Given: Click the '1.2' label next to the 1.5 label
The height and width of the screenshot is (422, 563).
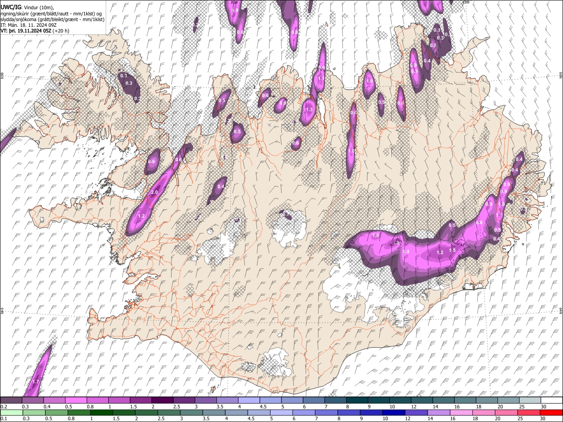Looking at the screenshot, I should 440,253.
